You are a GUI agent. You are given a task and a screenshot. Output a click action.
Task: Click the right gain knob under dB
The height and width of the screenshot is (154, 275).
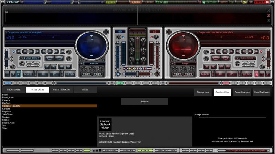156,37
